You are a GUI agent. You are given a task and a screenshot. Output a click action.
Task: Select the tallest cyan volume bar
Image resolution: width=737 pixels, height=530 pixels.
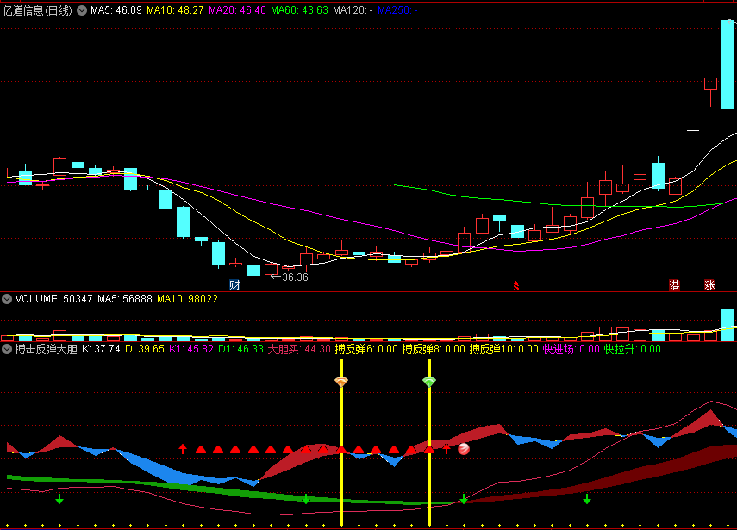(x=728, y=325)
